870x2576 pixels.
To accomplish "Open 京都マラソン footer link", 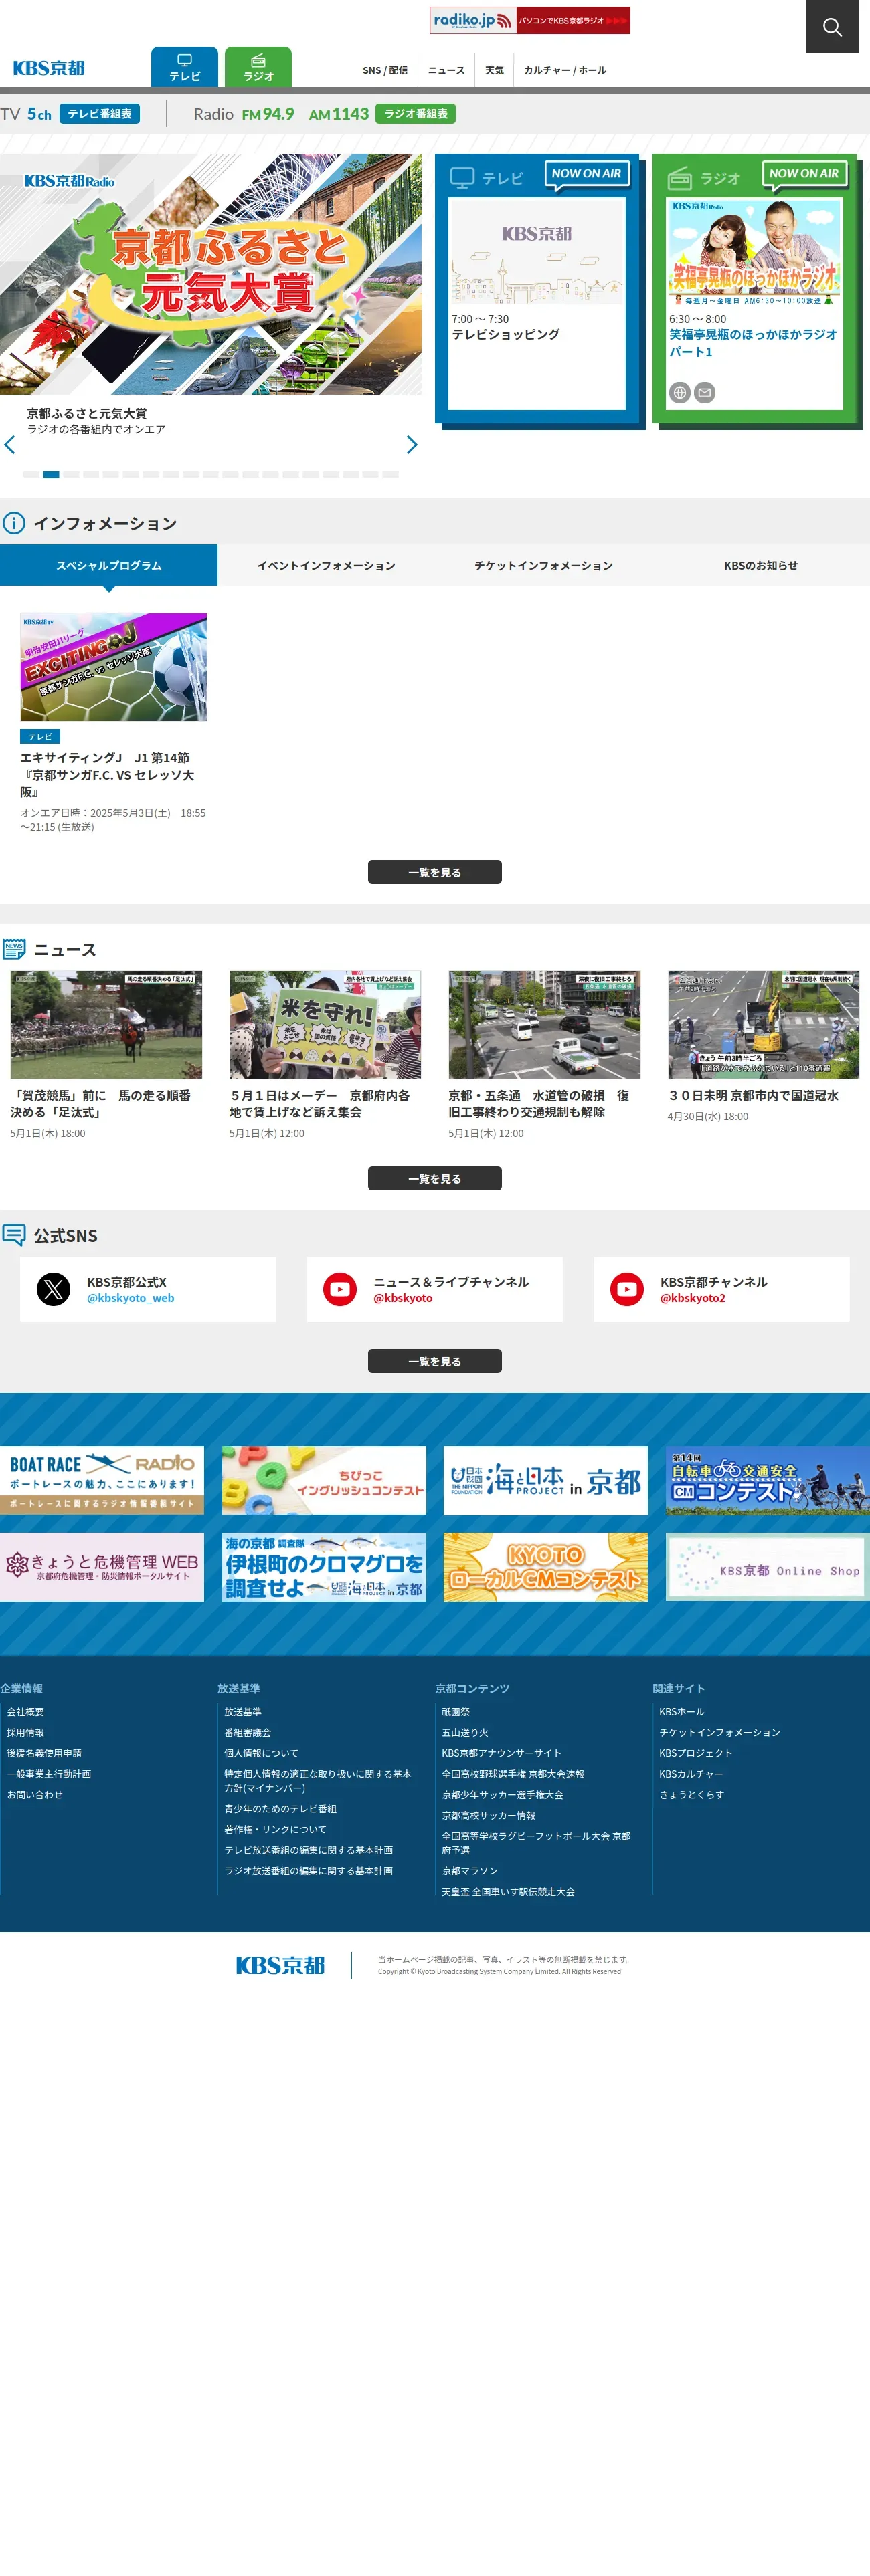I will click(x=470, y=1872).
